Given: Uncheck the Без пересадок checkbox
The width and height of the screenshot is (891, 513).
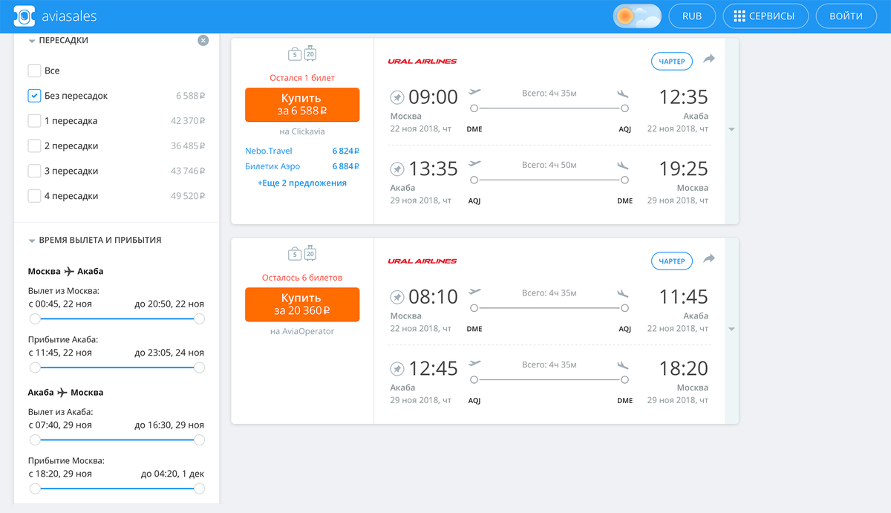Looking at the screenshot, I should (x=34, y=96).
